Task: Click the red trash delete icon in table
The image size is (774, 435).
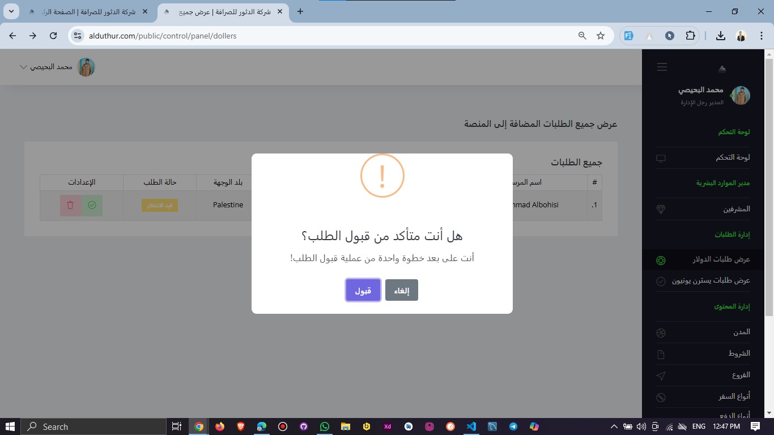Action: (70, 205)
